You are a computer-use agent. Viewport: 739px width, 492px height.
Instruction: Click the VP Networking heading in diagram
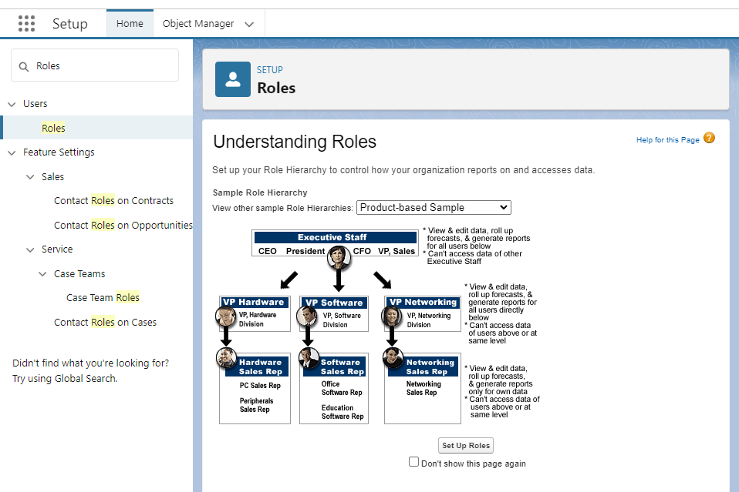click(x=423, y=302)
